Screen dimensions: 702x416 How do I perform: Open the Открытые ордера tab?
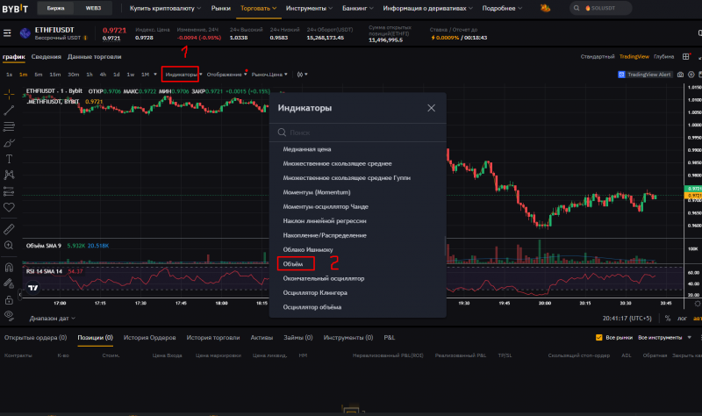coord(35,337)
